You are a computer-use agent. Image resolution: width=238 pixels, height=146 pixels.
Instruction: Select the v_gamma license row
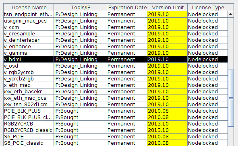pyautogui.click(x=116, y=53)
